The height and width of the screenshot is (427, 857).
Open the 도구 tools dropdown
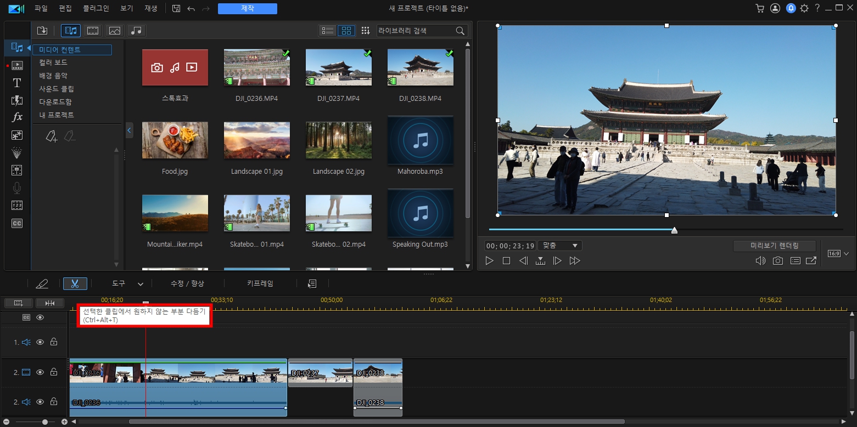pyautogui.click(x=127, y=283)
